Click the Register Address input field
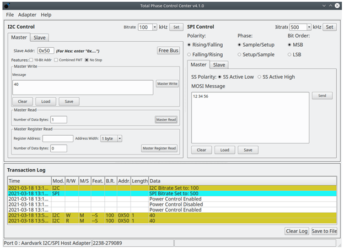The width and height of the screenshot is (344, 249). (58, 139)
